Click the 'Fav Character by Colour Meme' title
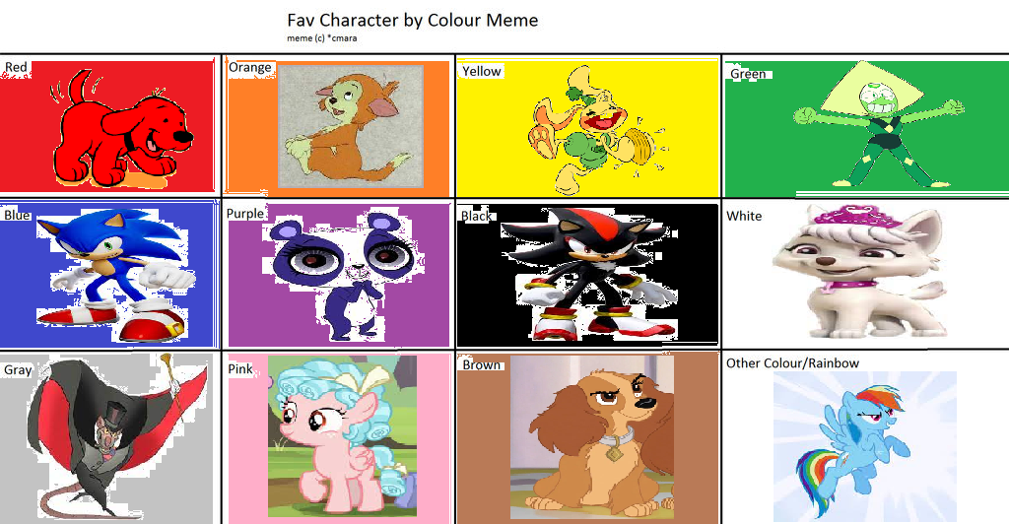Viewport: 1009px width, 524px height. 413,20
